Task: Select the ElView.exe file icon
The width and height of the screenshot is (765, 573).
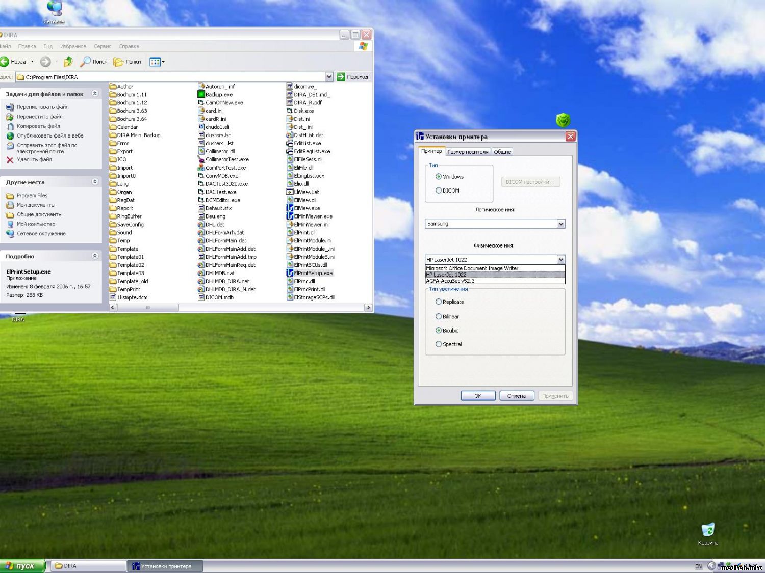Action: tap(290, 208)
